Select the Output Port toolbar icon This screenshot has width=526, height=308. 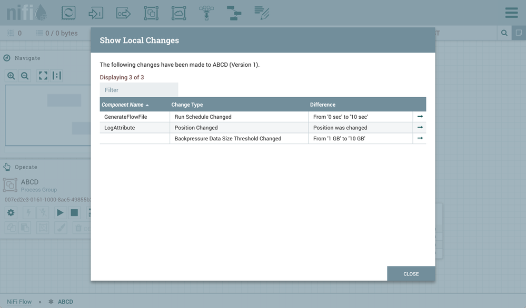click(123, 12)
